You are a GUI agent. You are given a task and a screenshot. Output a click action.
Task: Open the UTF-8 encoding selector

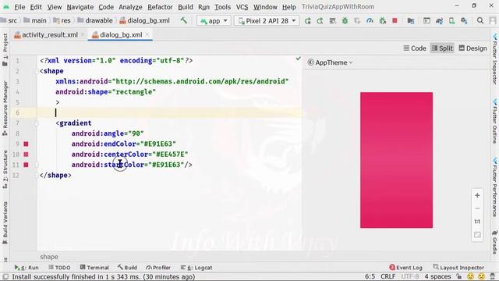[410, 276]
